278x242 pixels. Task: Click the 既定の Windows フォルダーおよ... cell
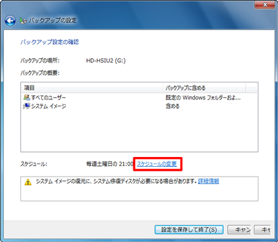203,97
